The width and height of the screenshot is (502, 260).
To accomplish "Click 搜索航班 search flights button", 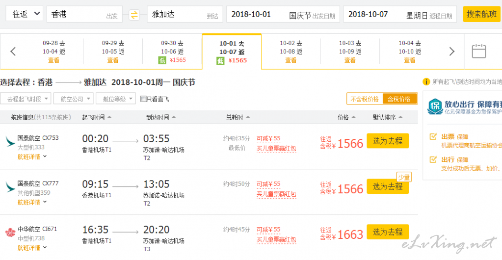I will (x=481, y=14).
